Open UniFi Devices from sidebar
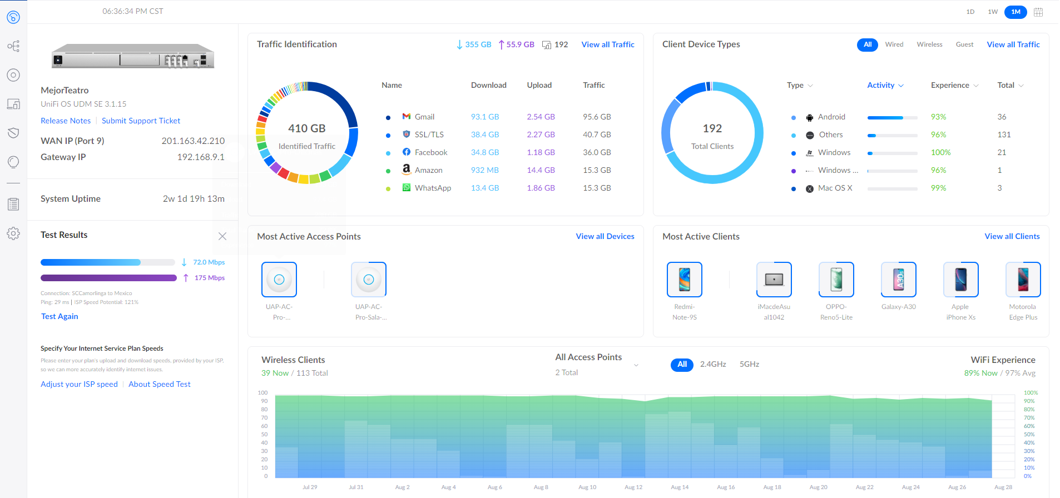The image size is (1060, 498). (13, 75)
